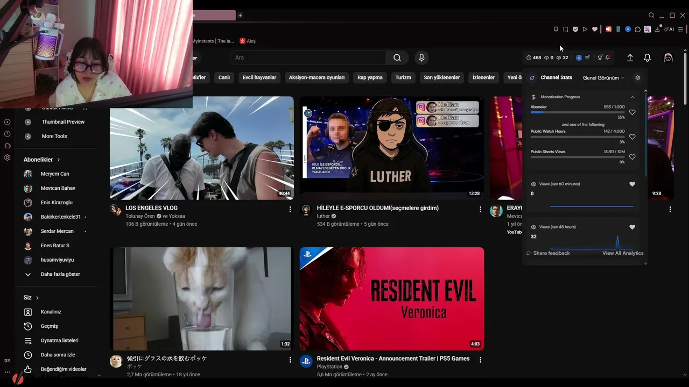Open the sidebar history clock icon
689x387 pixels.
pyautogui.click(x=8, y=134)
